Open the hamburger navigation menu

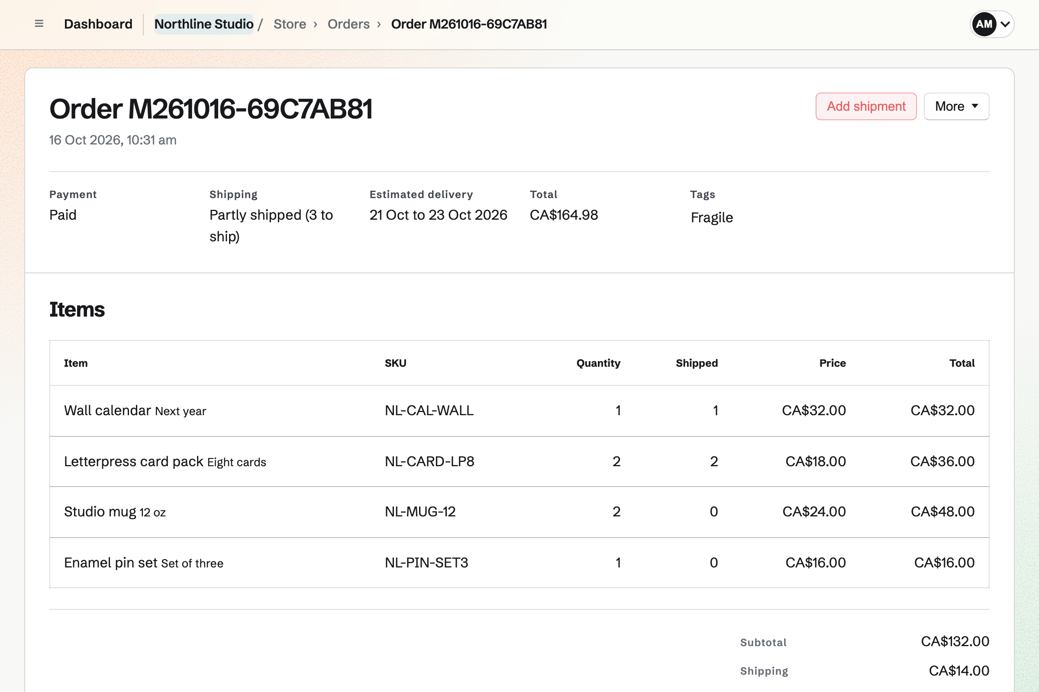click(39, 24)
